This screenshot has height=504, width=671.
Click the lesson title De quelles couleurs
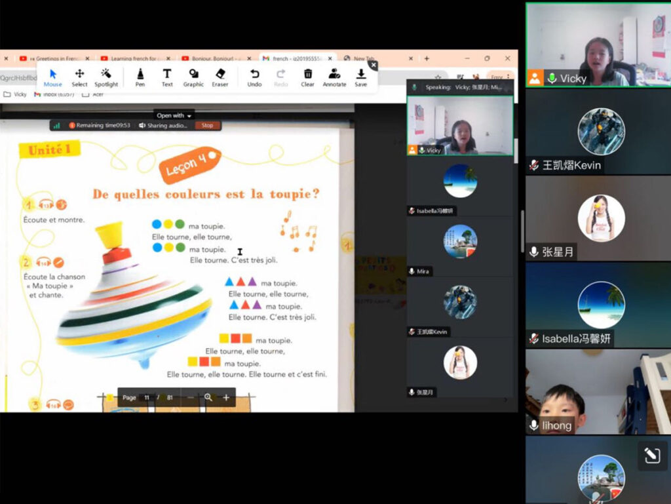coord(206,194)
